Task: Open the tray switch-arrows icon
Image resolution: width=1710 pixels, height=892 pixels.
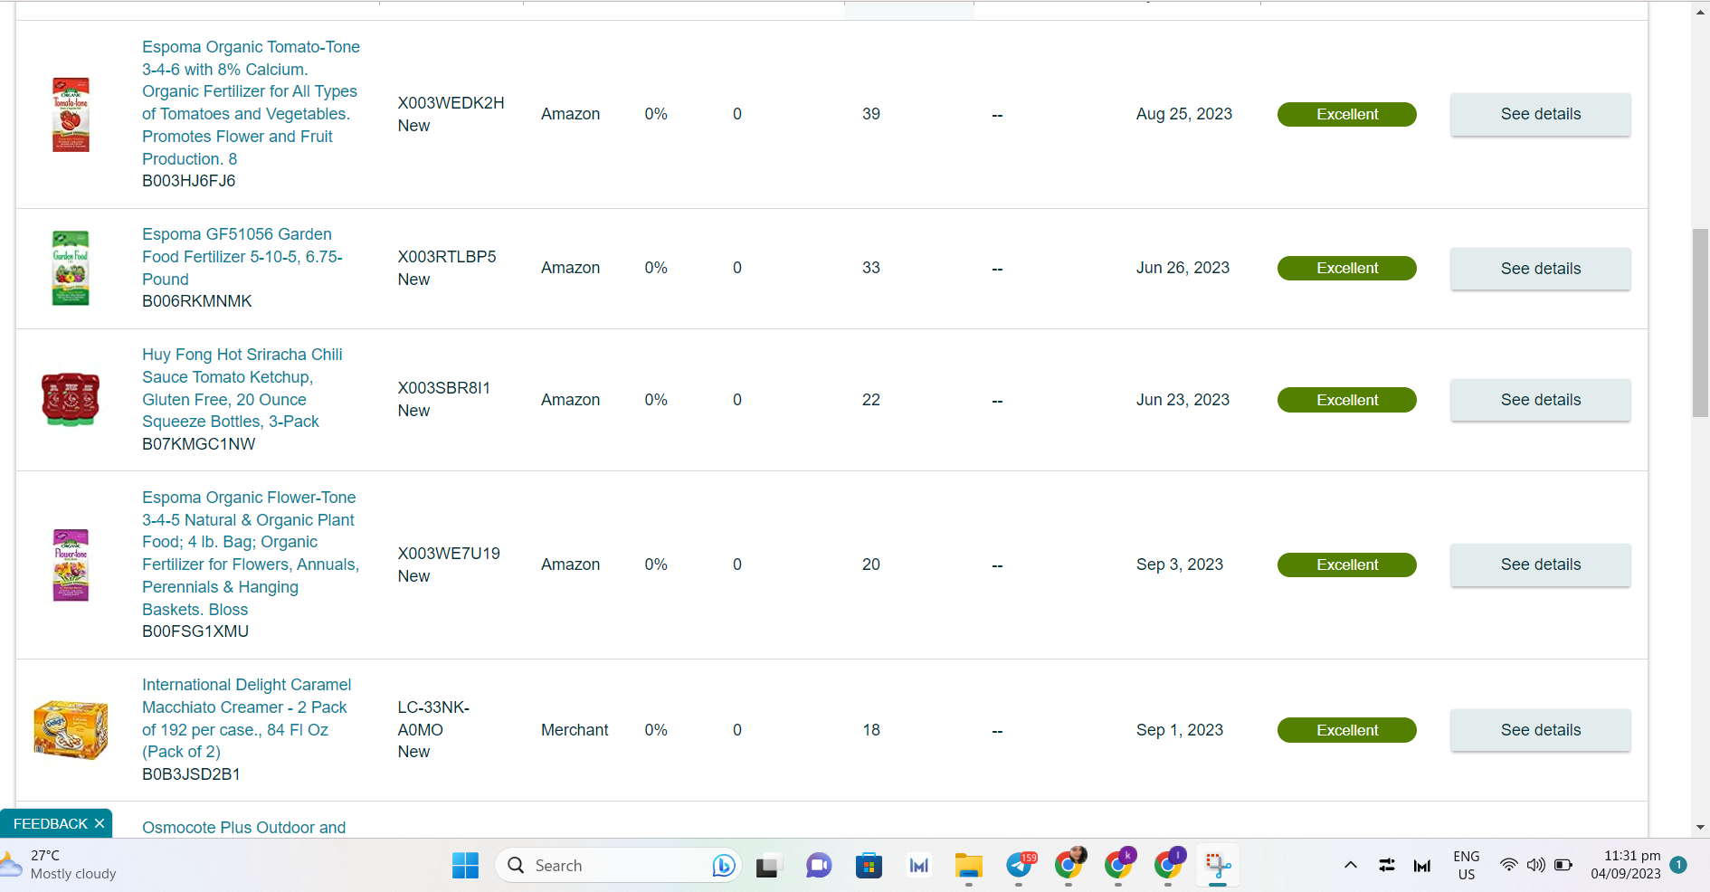Action: tap(1387, 865)
